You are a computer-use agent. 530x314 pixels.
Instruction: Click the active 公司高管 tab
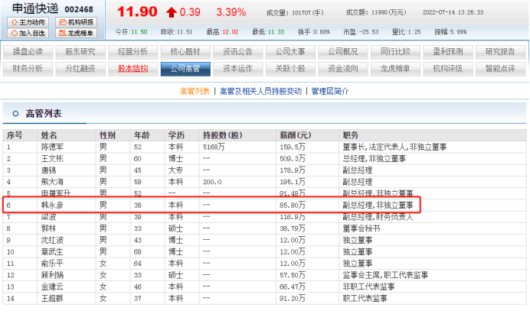[185, 69]
